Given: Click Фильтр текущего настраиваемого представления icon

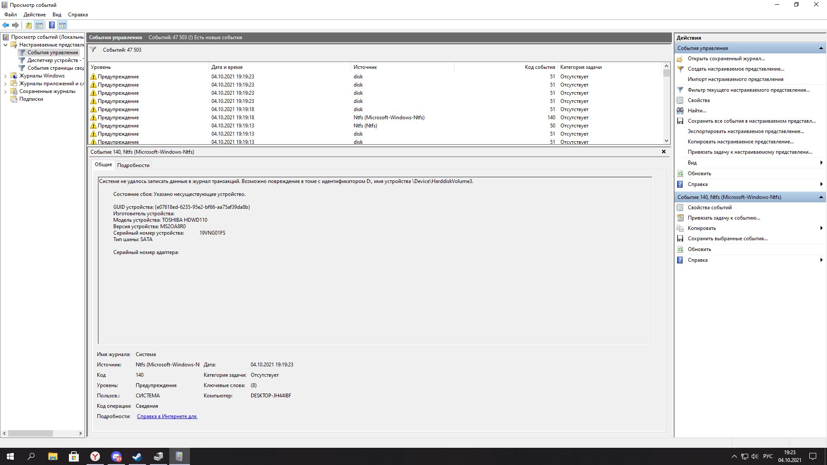Looking at the screenshot, I should 680,90.
